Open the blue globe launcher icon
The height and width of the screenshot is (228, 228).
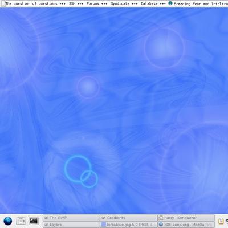click(8, 221)
